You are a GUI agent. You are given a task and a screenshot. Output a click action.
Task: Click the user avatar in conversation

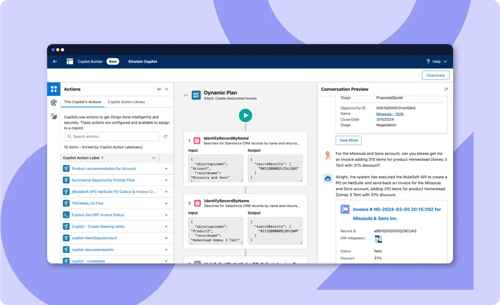tap(328, 155)
